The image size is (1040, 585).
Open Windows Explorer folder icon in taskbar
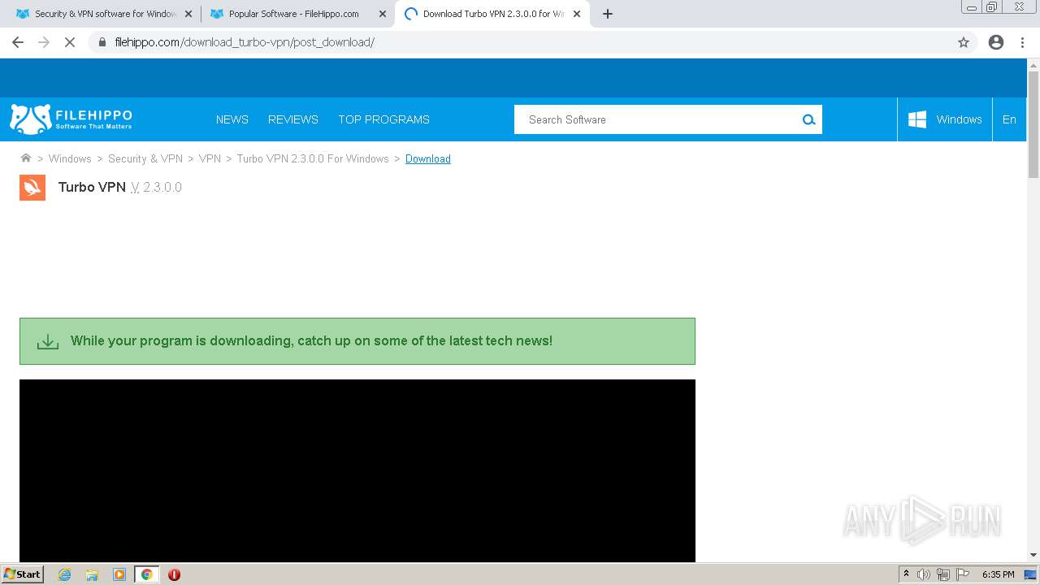[x=92, y=574]
